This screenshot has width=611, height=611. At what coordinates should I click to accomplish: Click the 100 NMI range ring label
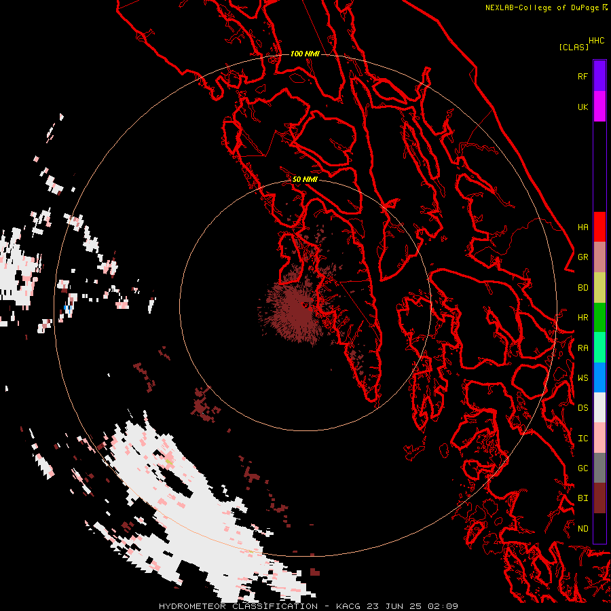(305, 54)
